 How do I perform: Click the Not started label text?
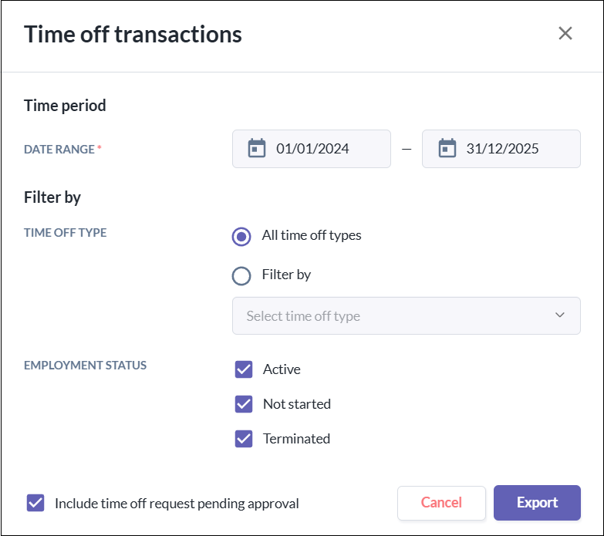[x=297, y=404]
